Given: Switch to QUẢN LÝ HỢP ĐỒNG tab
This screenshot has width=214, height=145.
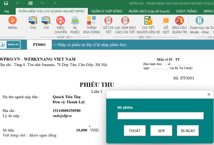Looking at the screenshot, I should coord(107,11).
